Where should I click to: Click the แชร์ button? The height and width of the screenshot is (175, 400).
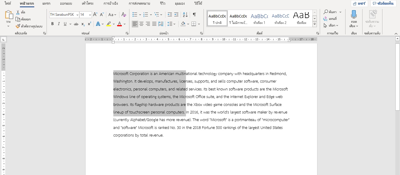point(359,3)
